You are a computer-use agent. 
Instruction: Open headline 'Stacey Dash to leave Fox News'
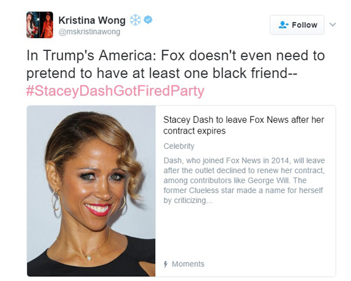point(243,125)
